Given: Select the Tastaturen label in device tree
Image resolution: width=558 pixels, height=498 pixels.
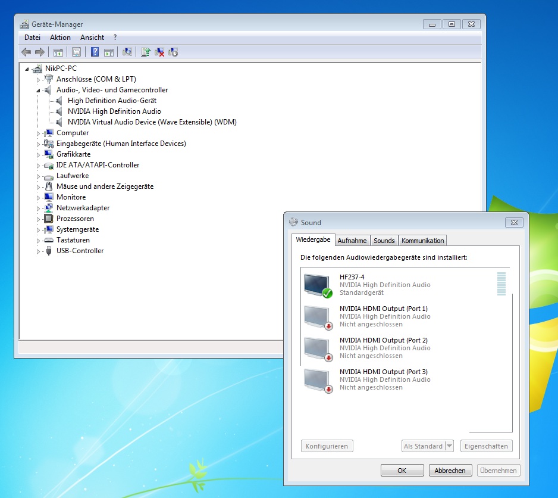Looking at the screenshot, I should (x=73, y=240).
